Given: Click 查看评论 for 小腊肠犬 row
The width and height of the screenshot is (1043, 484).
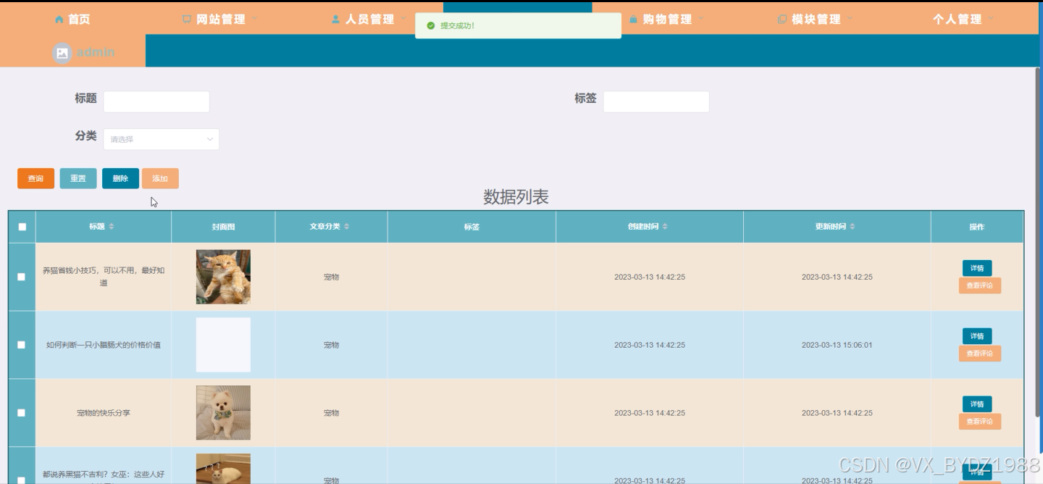Looking at the screenshot, I should point(980,354).
